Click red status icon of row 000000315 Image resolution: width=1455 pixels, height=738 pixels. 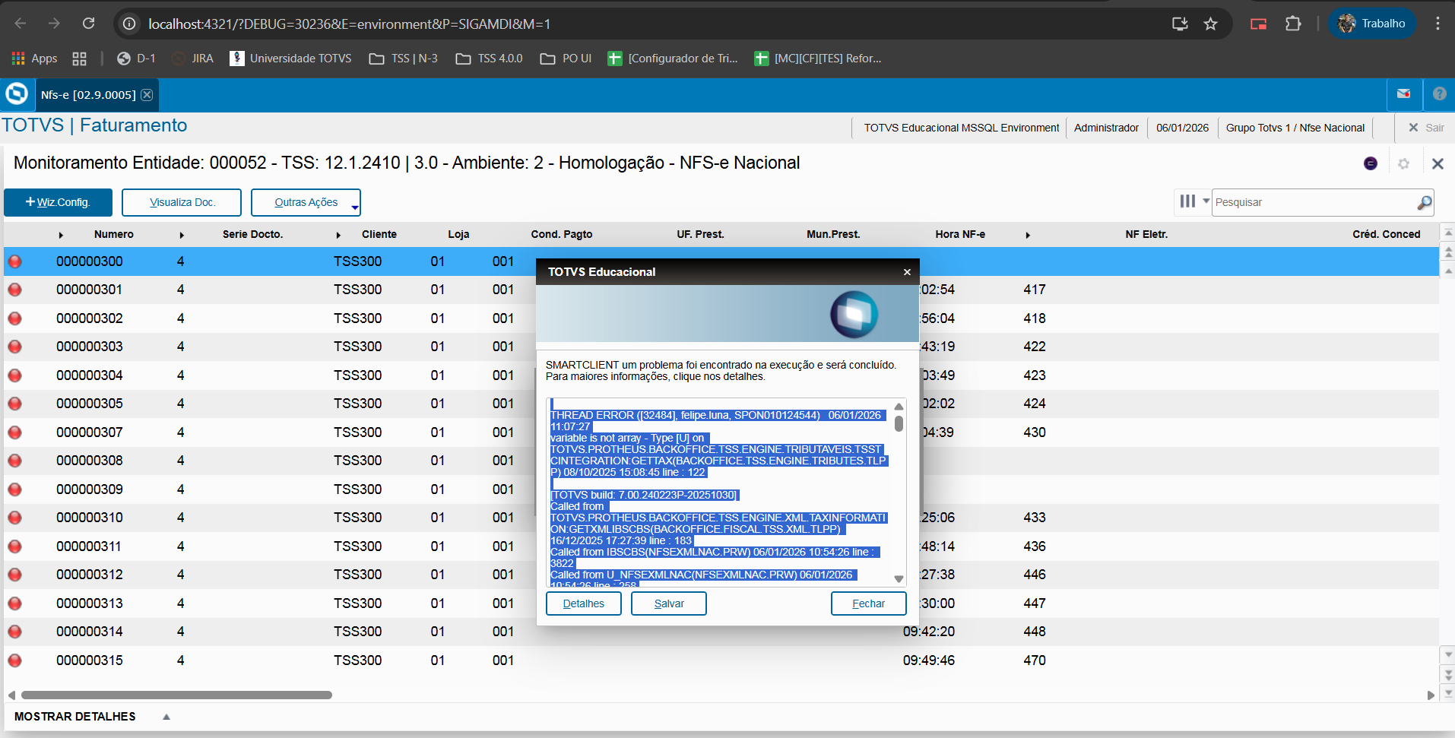point(14,660)
